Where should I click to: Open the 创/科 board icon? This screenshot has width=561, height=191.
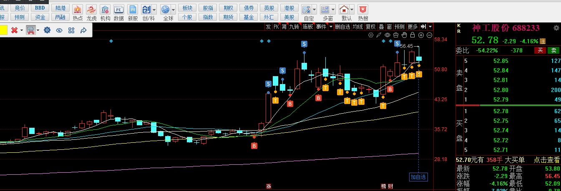[146, 9]
